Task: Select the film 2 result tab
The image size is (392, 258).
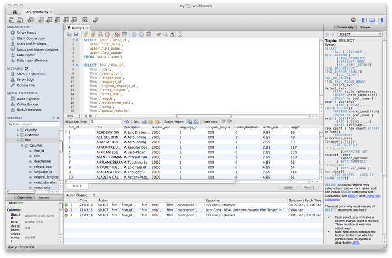Action: coord(77,186)
